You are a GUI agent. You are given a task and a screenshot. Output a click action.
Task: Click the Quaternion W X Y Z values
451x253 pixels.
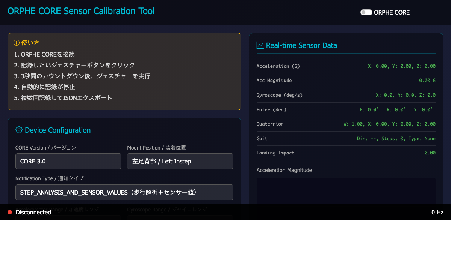pyautogui.click(x=389, y=124)
